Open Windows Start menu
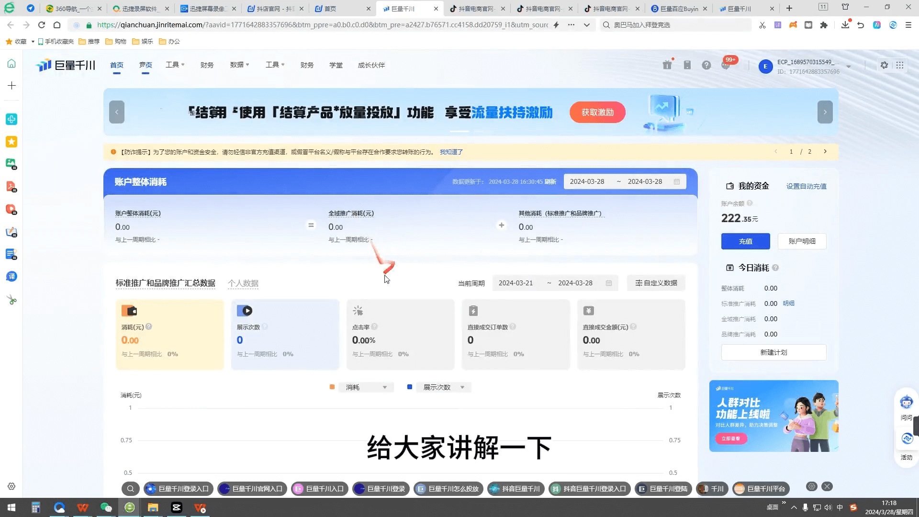This screenshot has height=517, width=919. click(11, 507)
